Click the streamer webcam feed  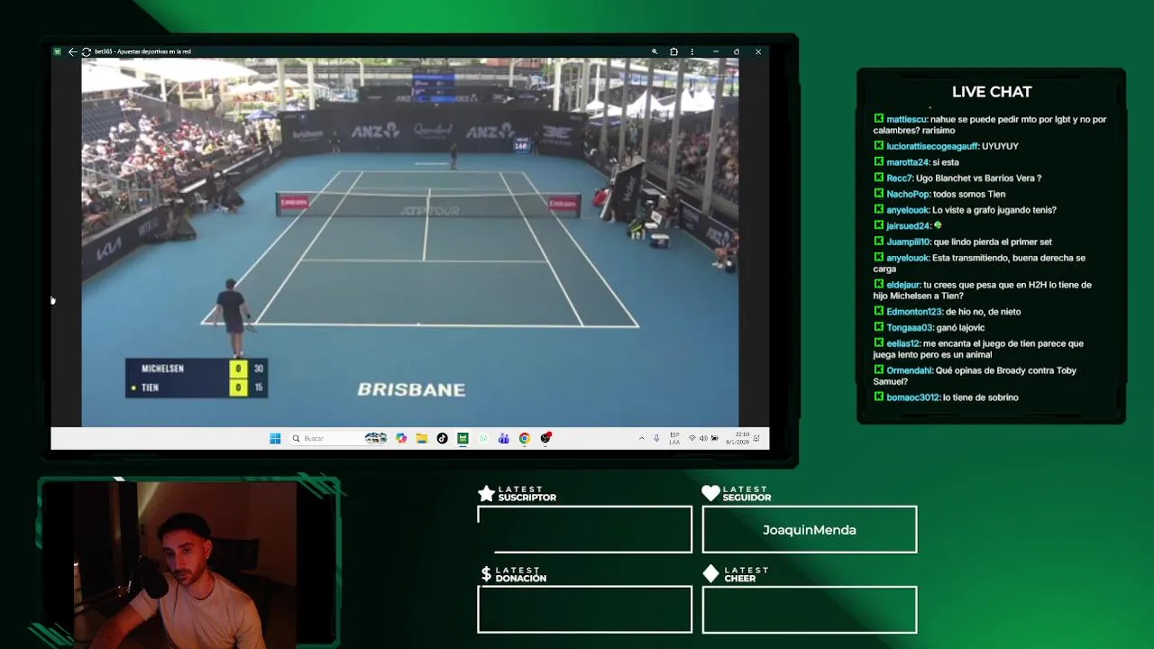(x=185, y=564)
